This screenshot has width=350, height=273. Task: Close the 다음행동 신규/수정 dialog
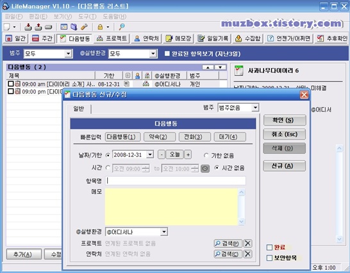[304, 95]
